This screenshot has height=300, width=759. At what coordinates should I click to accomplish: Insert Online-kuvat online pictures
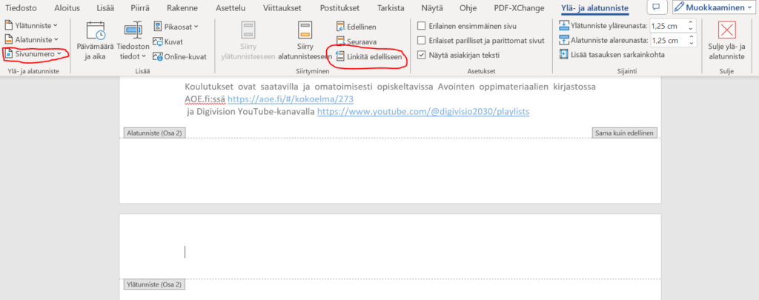coord(179,56)
